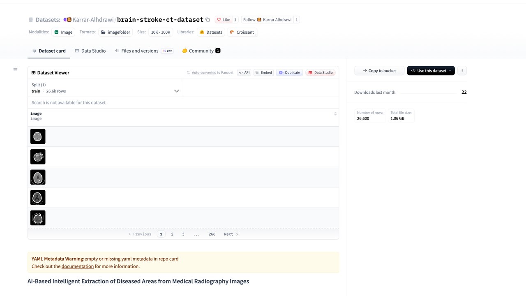Open the documentation link in the warning
The width and height of the screenshot is (526, 296).
tap(78, 266)
